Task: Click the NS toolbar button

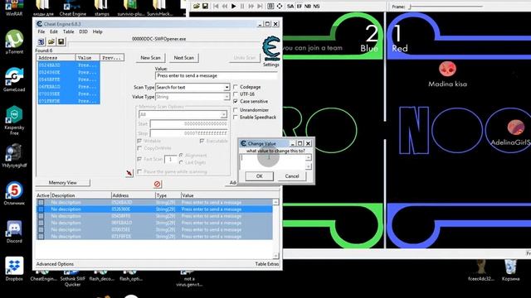Action: (x=316, y=7)
